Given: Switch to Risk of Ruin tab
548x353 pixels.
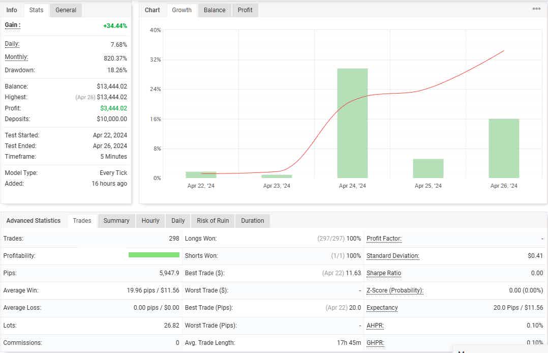Looking at the screenshot, I should 212,221.
